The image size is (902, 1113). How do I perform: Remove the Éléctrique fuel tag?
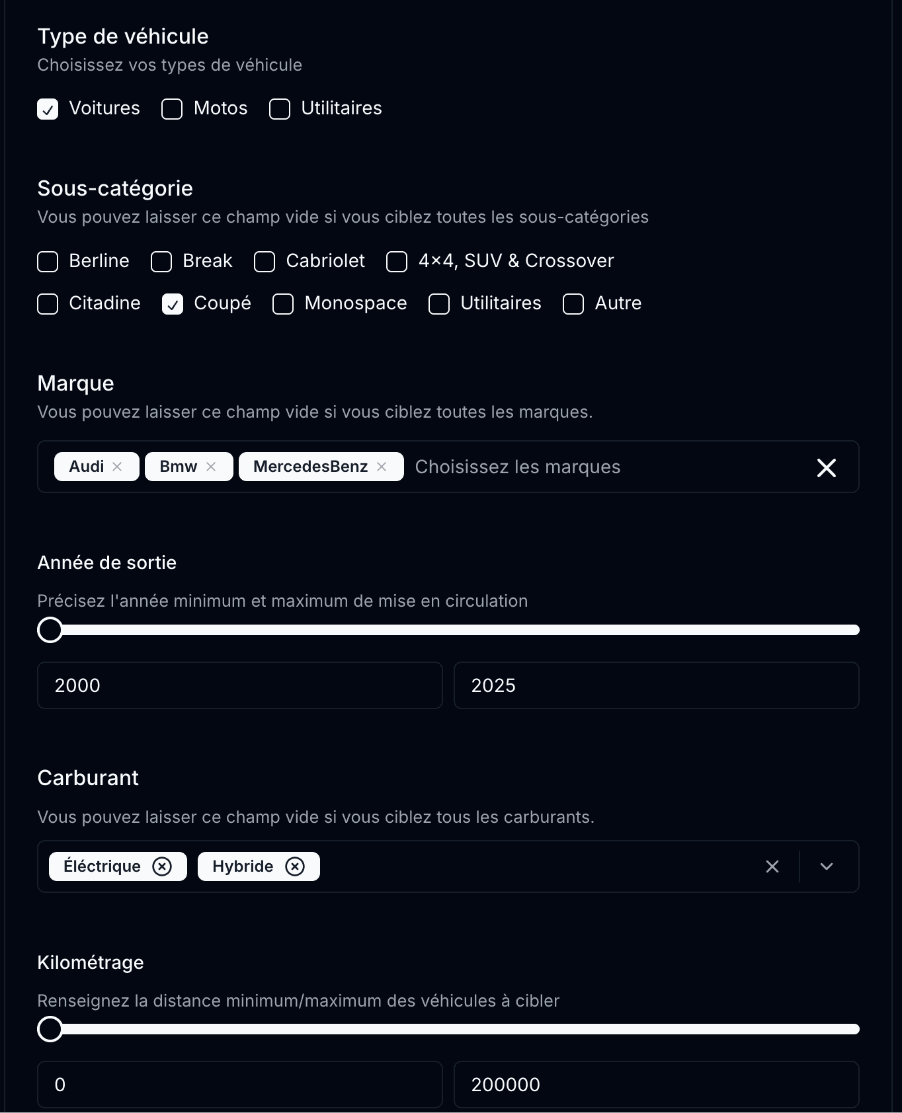coord(163,866)
